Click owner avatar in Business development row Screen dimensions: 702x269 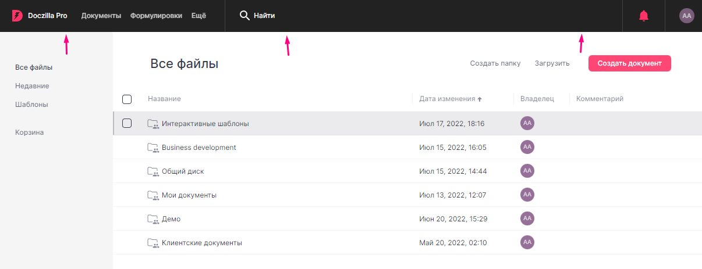coord(527,147)
